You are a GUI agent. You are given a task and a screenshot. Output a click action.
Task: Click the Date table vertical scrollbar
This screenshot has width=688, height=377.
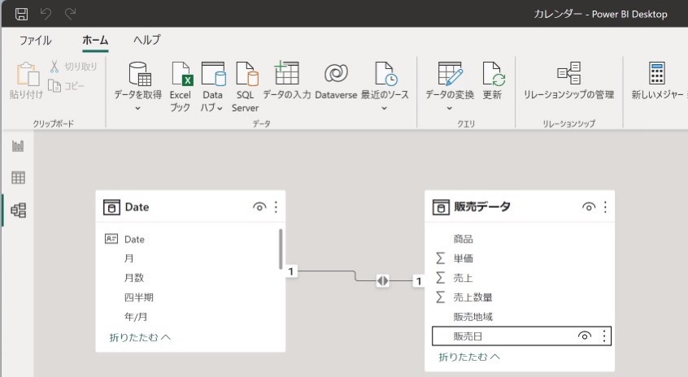click(x=281, y=249)
